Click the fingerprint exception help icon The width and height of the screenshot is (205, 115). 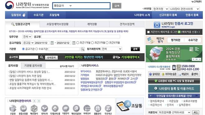(x=179, y=32)
